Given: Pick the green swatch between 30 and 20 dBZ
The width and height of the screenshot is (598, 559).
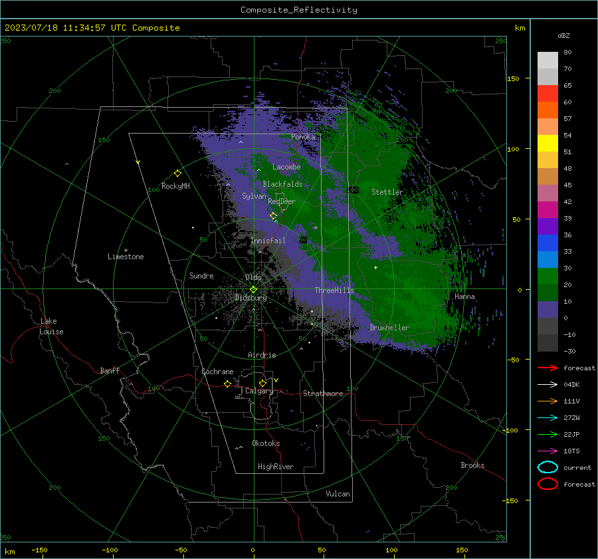Looking at the screenshot, I should pos(548,277).
